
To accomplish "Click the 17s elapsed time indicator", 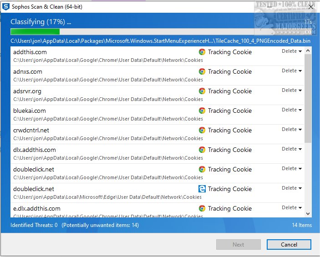I will (308, 22).
